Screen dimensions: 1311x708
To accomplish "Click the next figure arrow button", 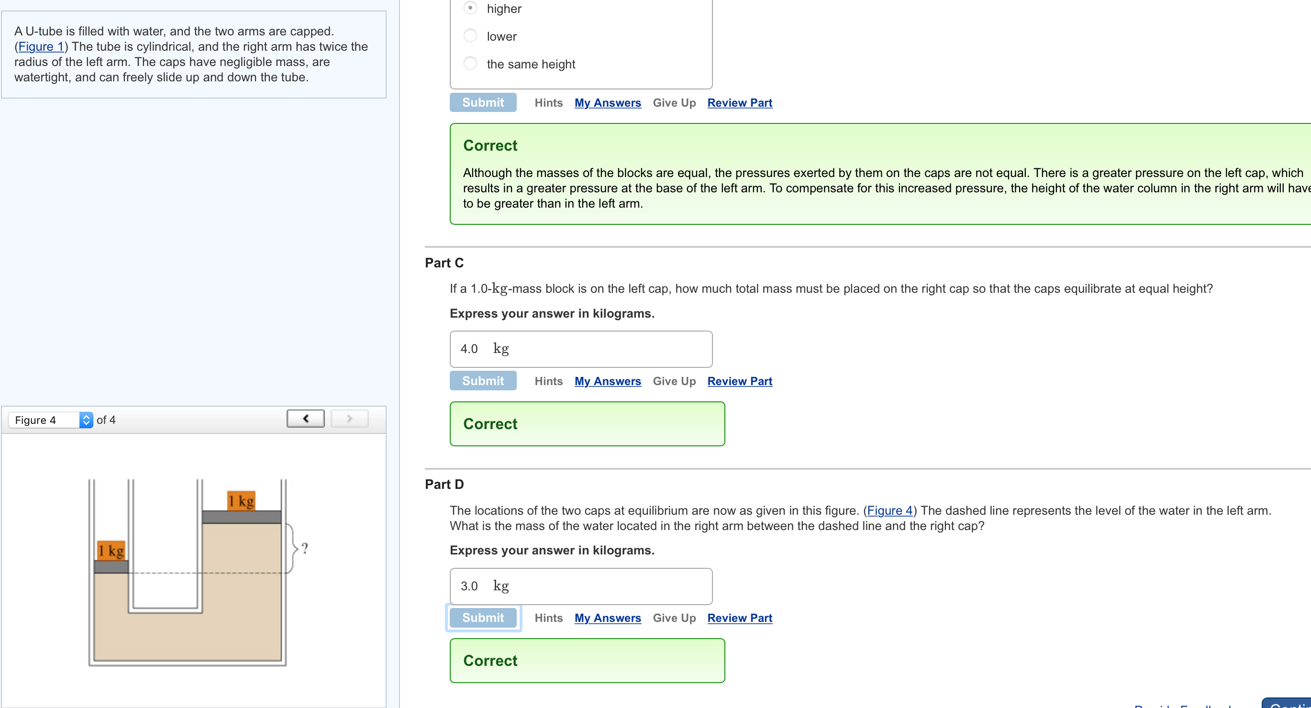I will (x=349, y=419).
